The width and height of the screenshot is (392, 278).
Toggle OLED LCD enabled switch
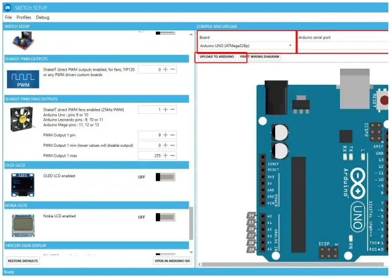165,177
